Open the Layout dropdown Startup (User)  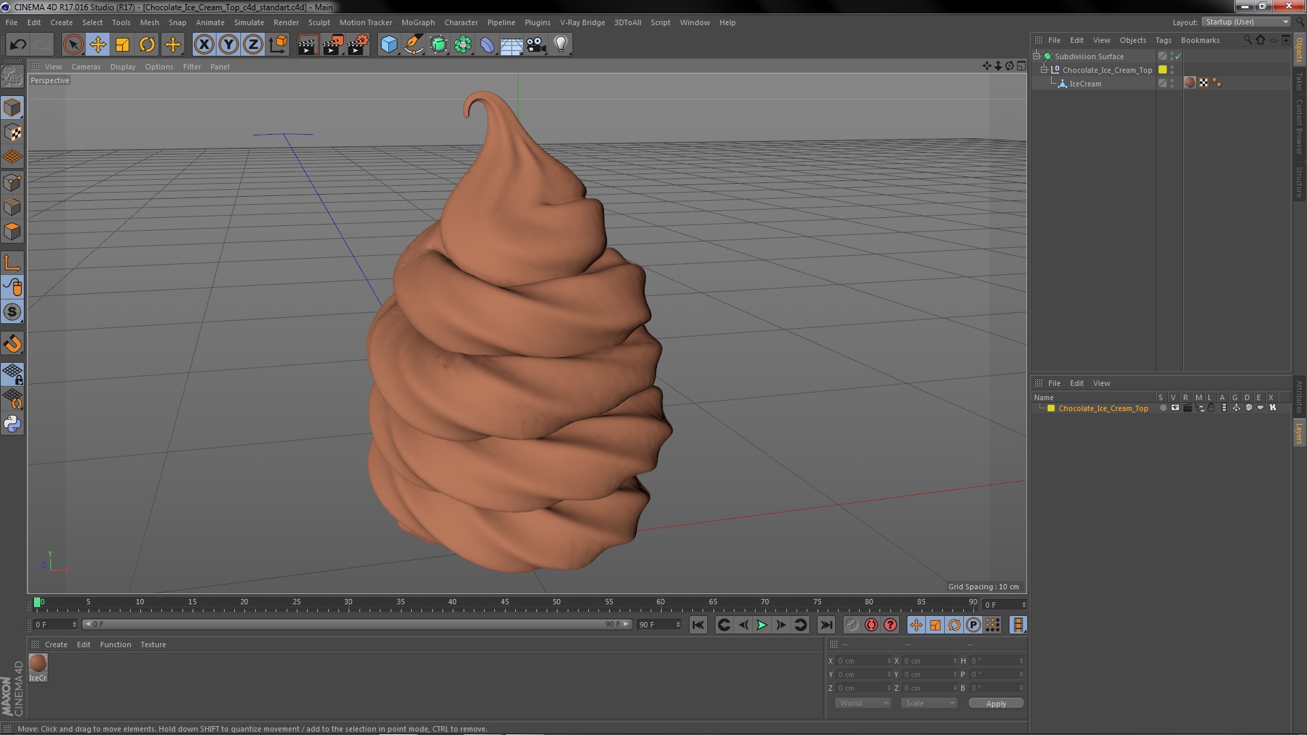click(x=1246, y=22)
